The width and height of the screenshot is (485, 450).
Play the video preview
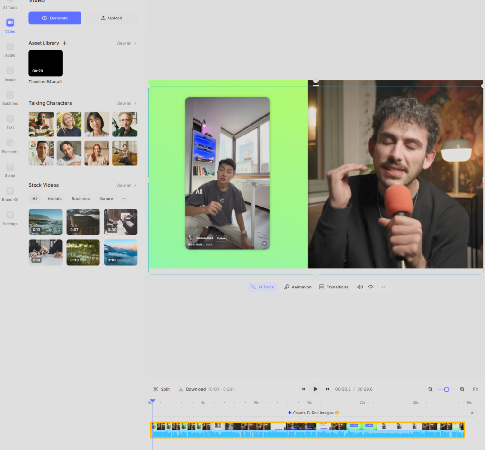315,389
